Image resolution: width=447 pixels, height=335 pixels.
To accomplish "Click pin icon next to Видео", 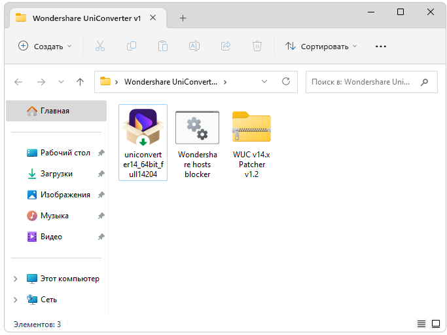I will click(101, 237).
